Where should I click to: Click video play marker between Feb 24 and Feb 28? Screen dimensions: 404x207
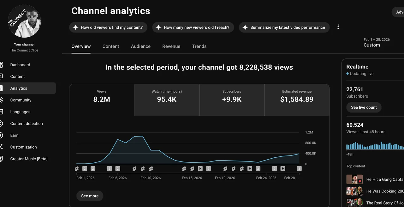pyautogui.click(x=283, y=169)
